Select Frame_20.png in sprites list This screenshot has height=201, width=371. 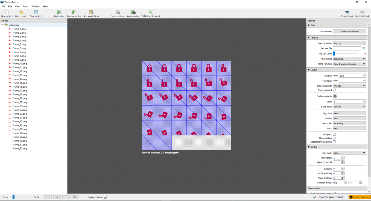point(20,102)
